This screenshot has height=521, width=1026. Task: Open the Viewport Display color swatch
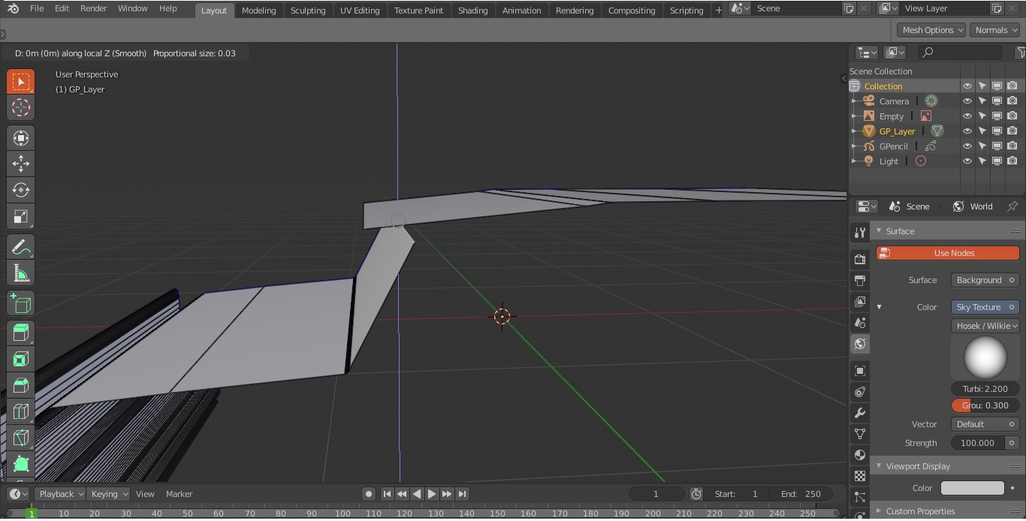[x=973, y=488]
